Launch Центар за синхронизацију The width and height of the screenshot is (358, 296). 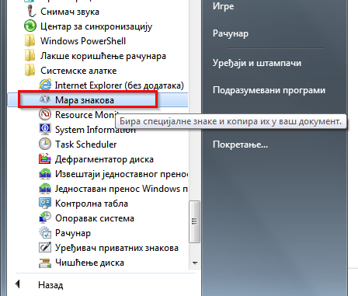pos(96,26)
